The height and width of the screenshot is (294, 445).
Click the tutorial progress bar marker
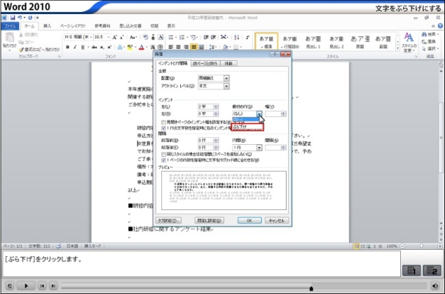pyautogui.click(x=311, y=288)
